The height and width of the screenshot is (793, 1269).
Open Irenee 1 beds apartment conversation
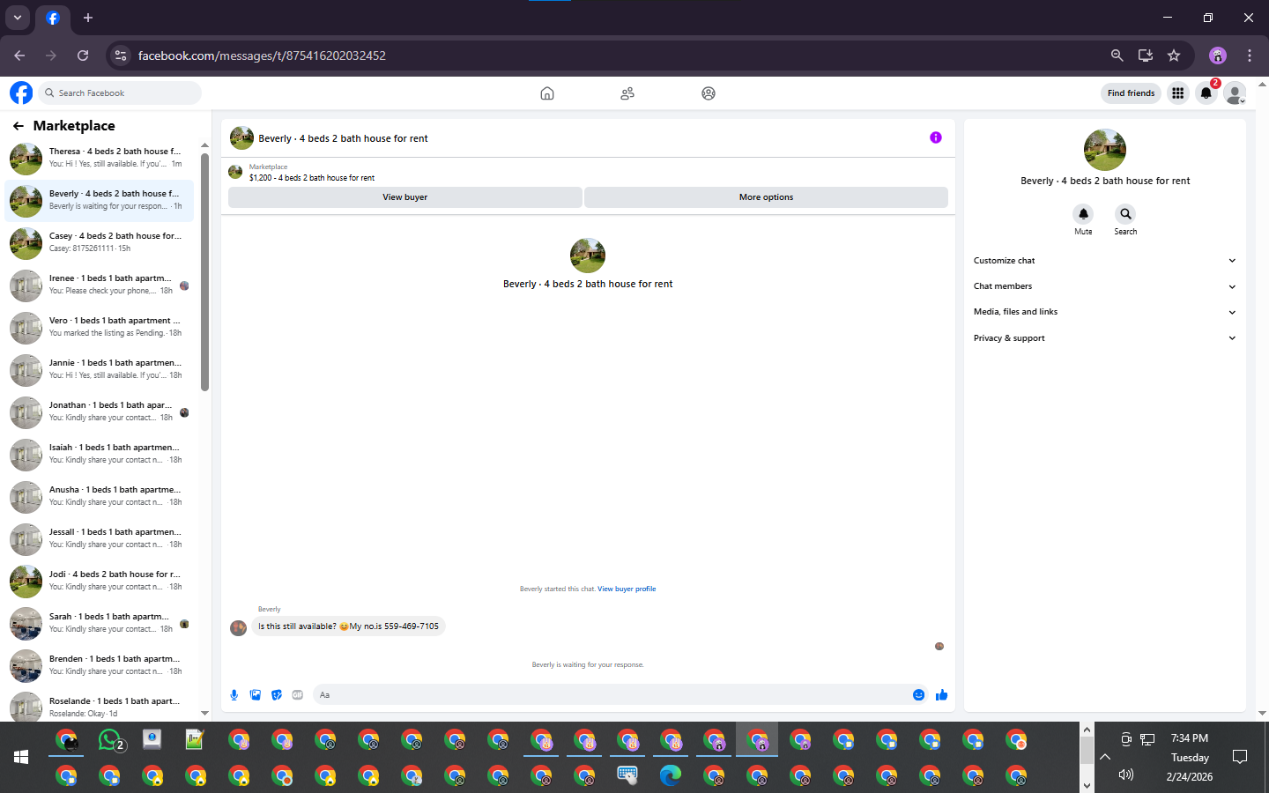(100, 285)
